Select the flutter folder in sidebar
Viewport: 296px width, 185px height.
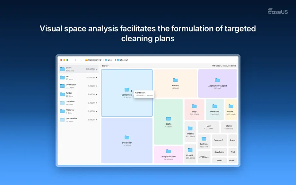point(79,94)
